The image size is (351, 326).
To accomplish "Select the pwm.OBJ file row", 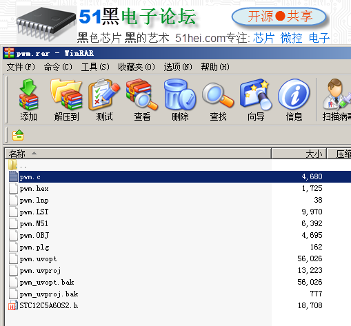I will (178, 236).
